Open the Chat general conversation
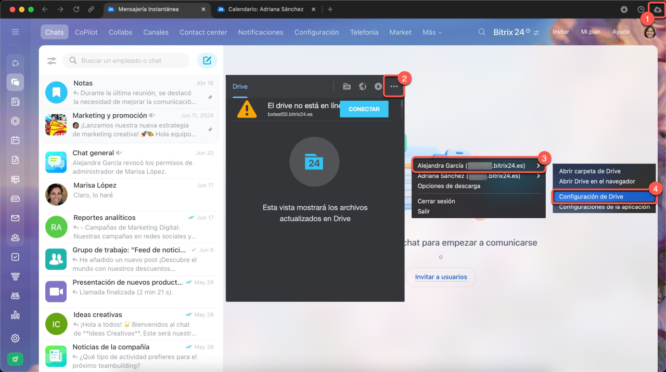The image size is (666, 372). coord(131,163)
